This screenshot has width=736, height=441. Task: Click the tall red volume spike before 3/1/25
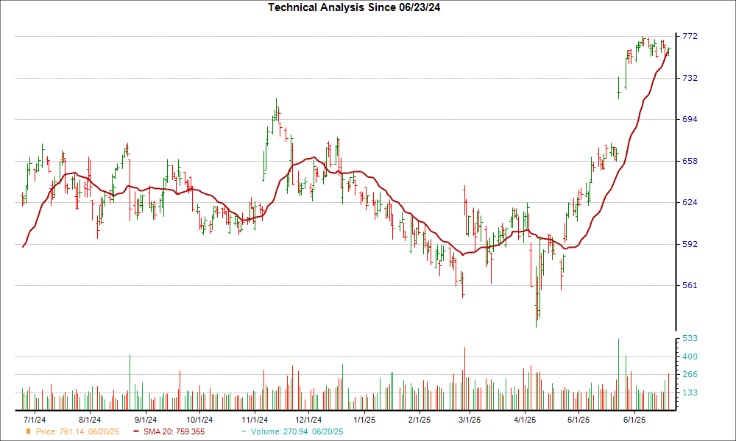tap(464, 379)
